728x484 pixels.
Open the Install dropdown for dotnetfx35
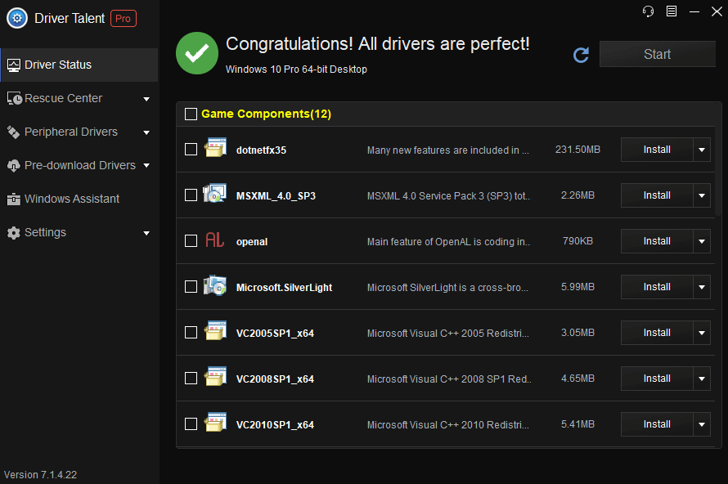tap(702, 150)
